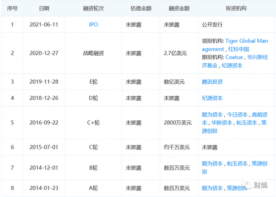Open the 红杉中国 investor link
The height and width of the screenshot is (197, 276).
238,49
